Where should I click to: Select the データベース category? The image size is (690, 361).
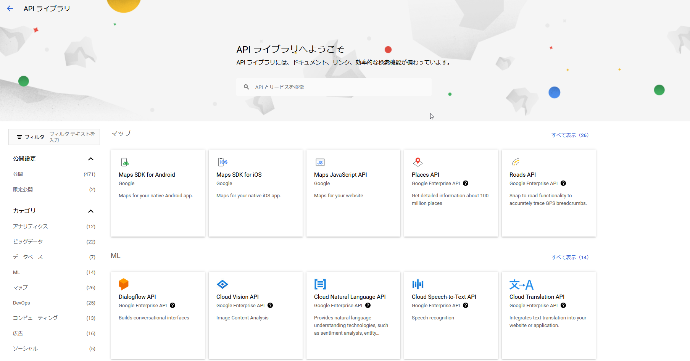pos(54,257)
